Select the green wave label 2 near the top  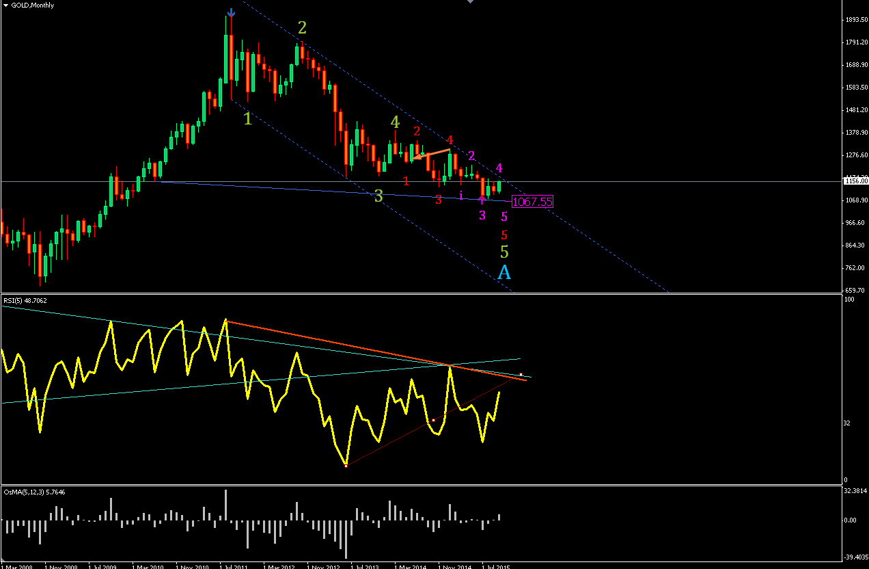click(x=302, y=28)
